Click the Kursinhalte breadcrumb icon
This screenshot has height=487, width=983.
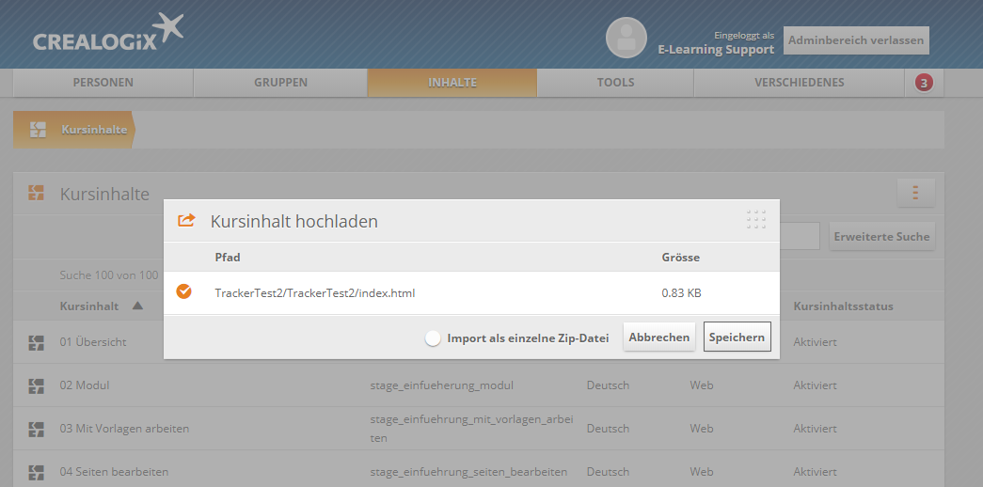[38, 130]
